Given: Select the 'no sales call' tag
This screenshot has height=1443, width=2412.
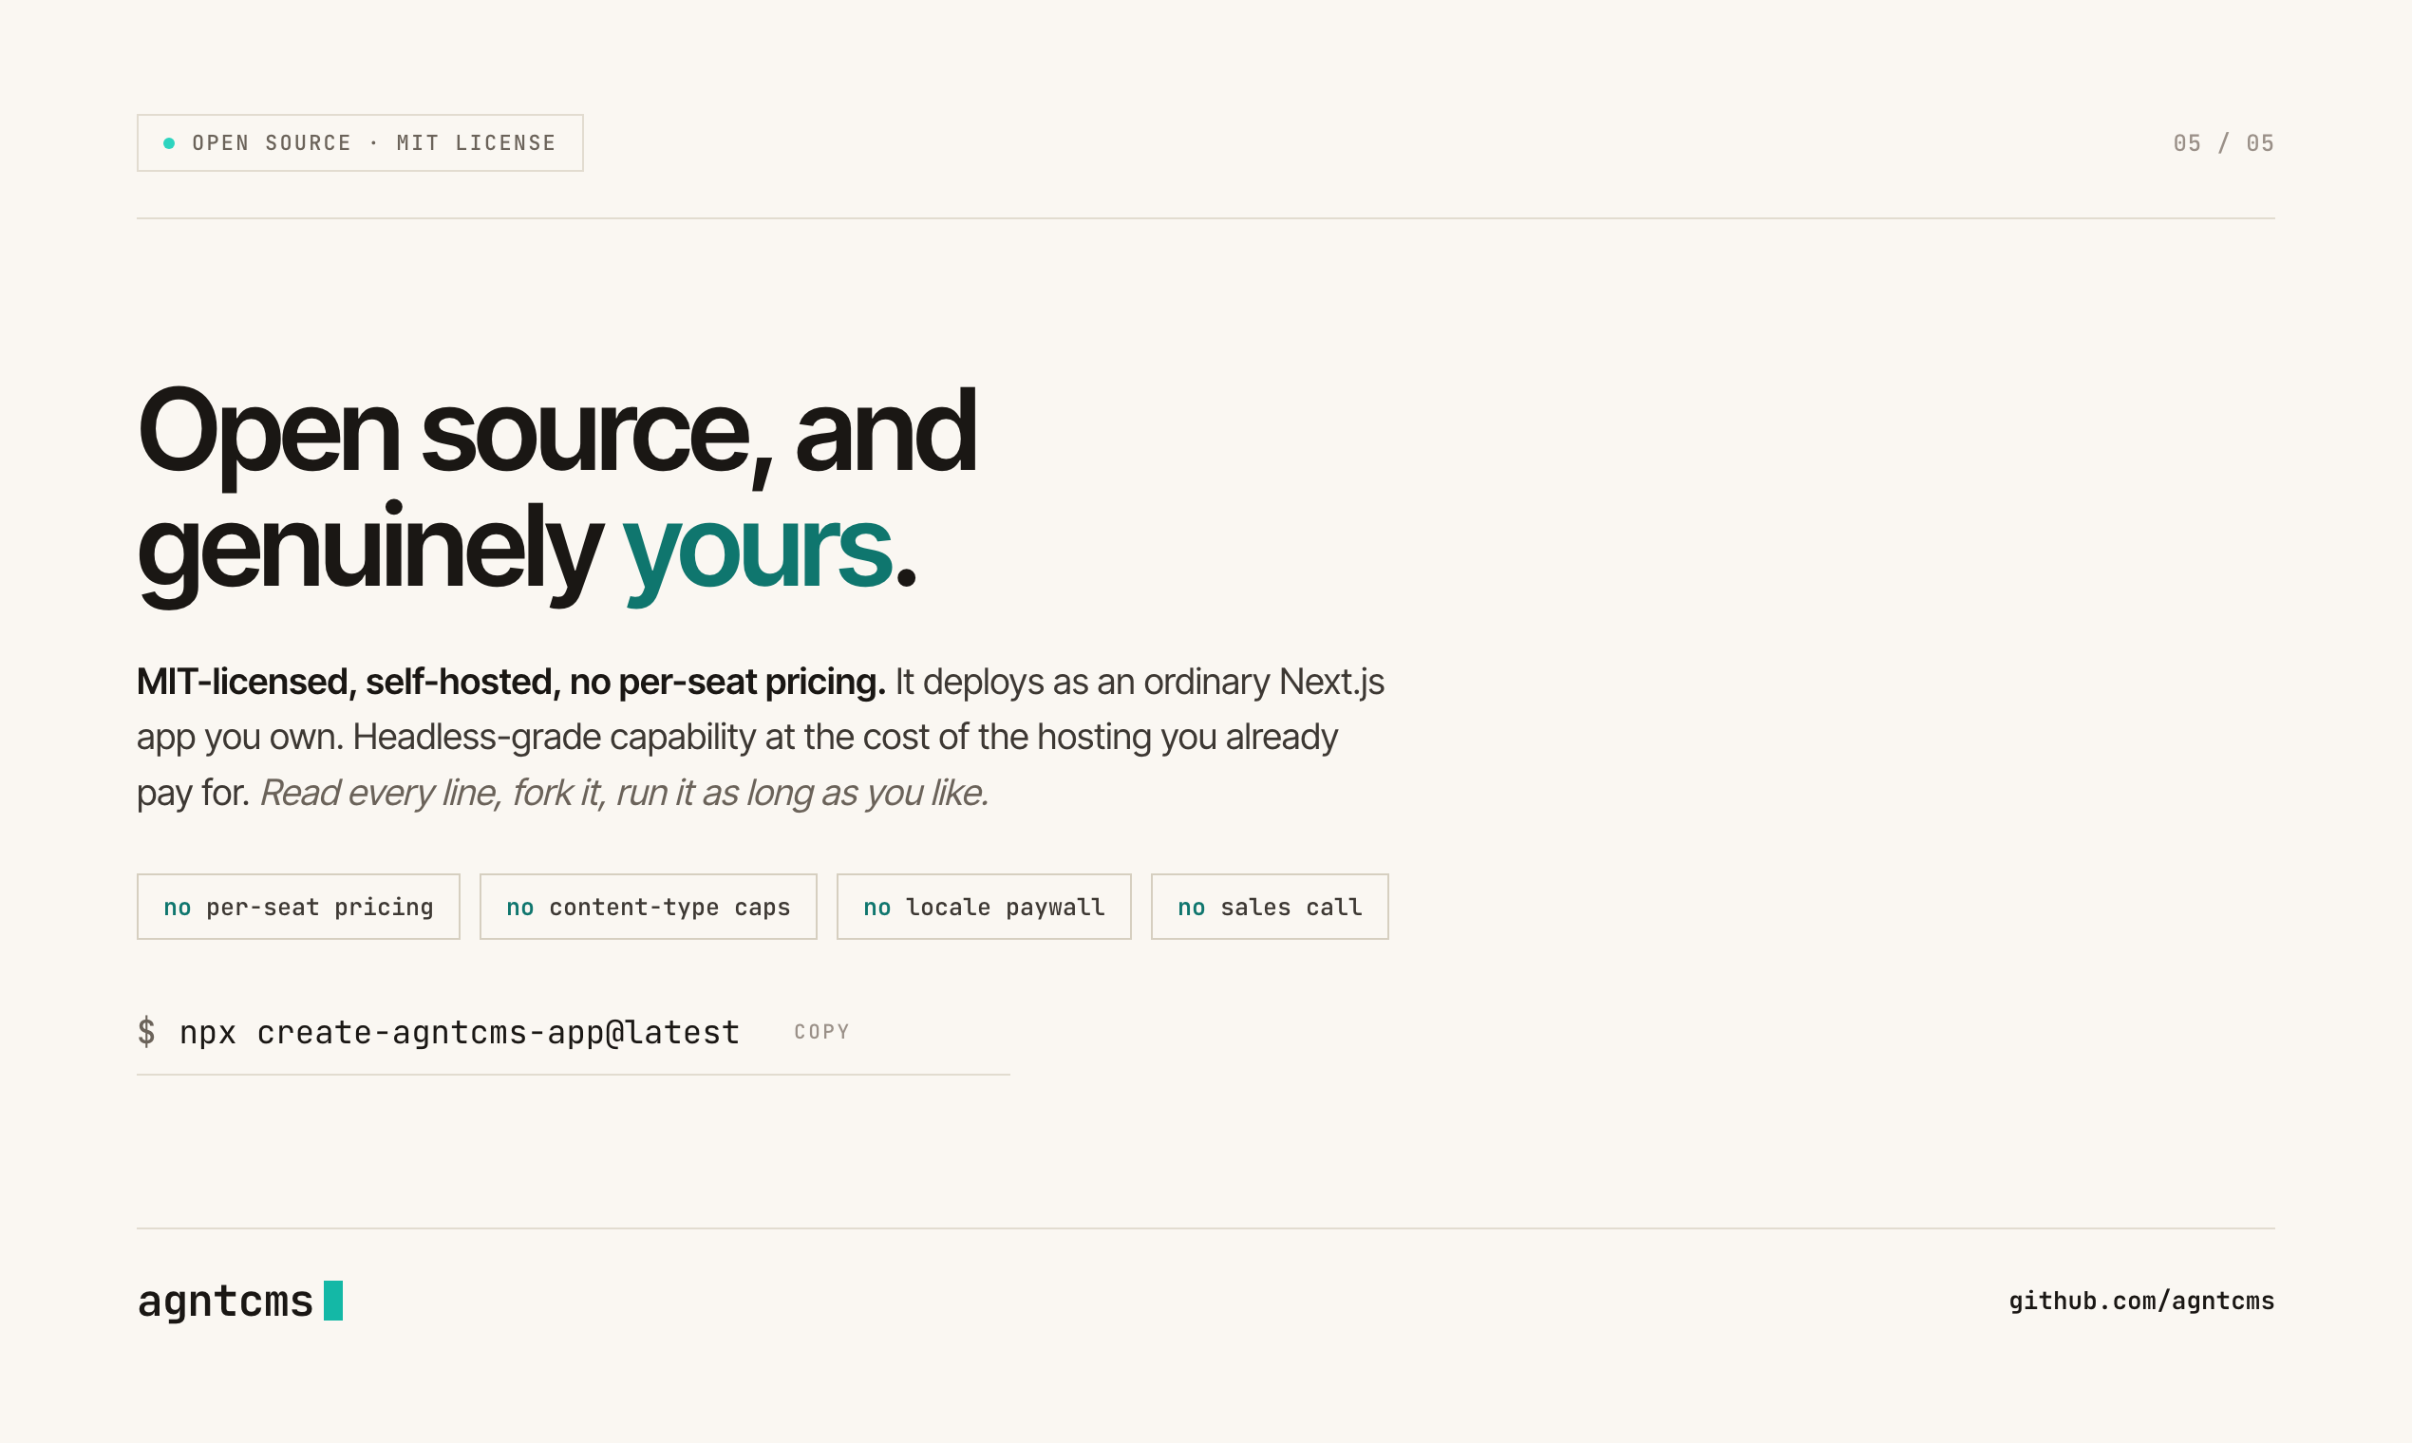Looking at the screenshot, I should (x=1271, y=908).
